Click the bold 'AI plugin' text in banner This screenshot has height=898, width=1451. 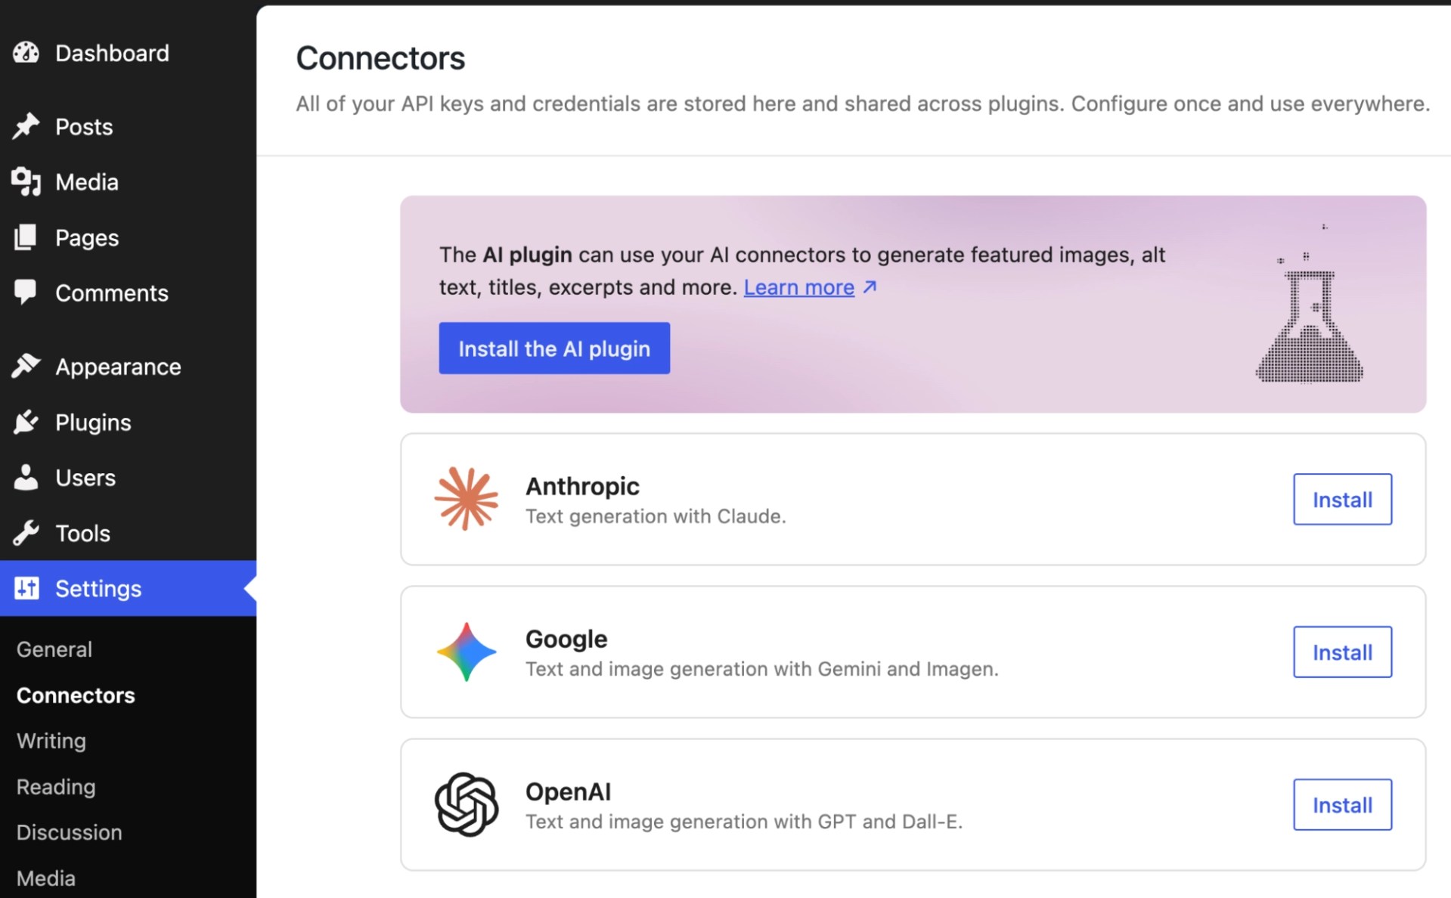tap(527, 255)
